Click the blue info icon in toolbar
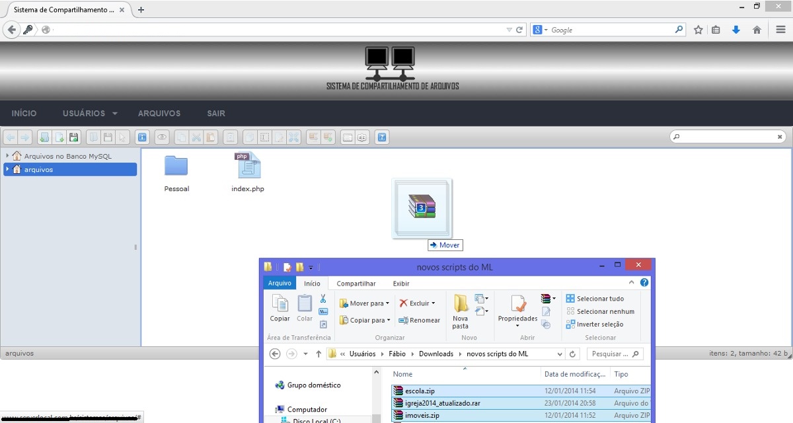This screenshot has height=423, width=793. point(142,137)
